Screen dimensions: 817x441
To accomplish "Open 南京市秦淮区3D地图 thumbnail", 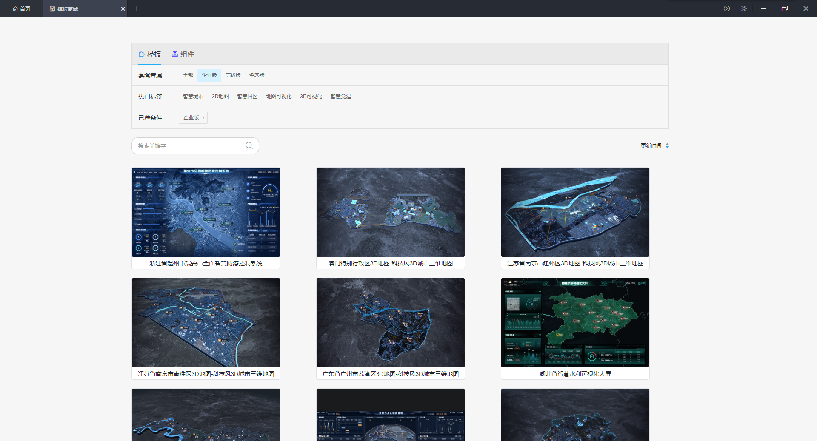I will (x=206, y=323).
